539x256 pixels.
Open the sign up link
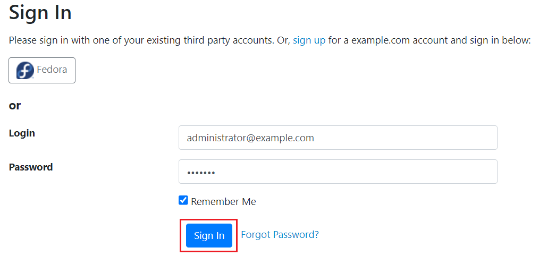tap(309, 40)
